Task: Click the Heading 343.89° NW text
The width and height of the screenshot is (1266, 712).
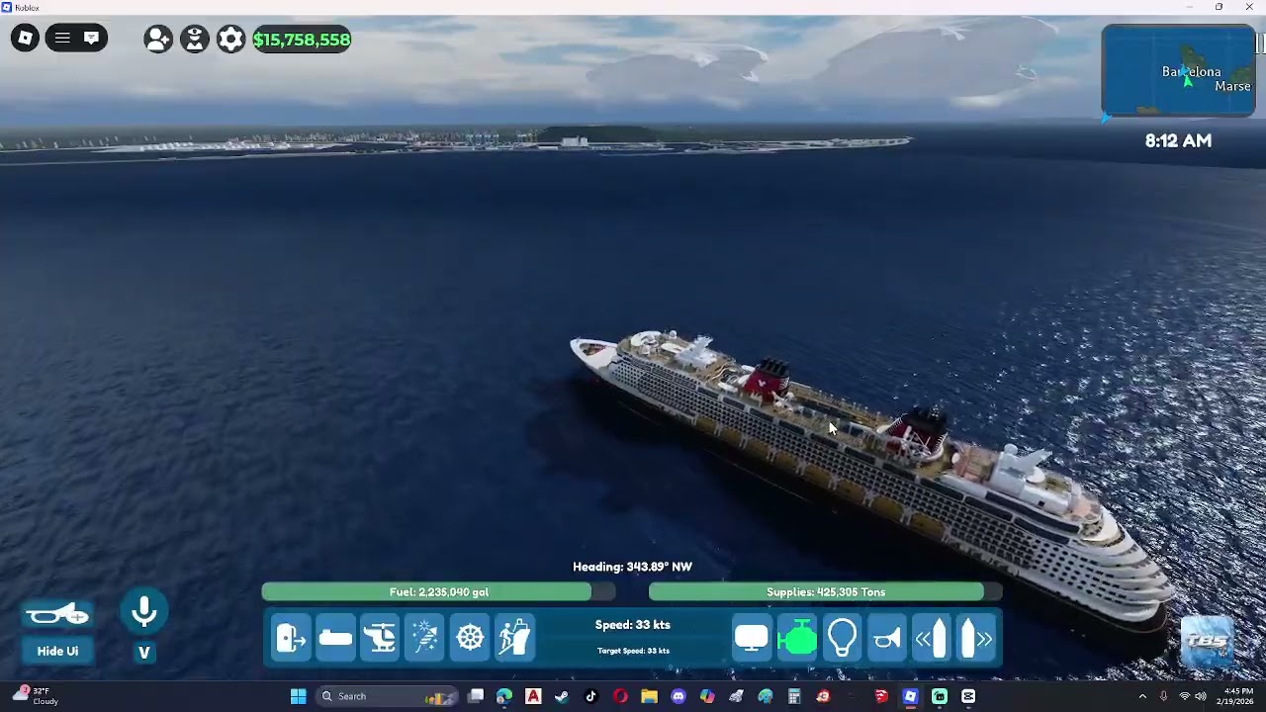Action: tap(632, 567)
